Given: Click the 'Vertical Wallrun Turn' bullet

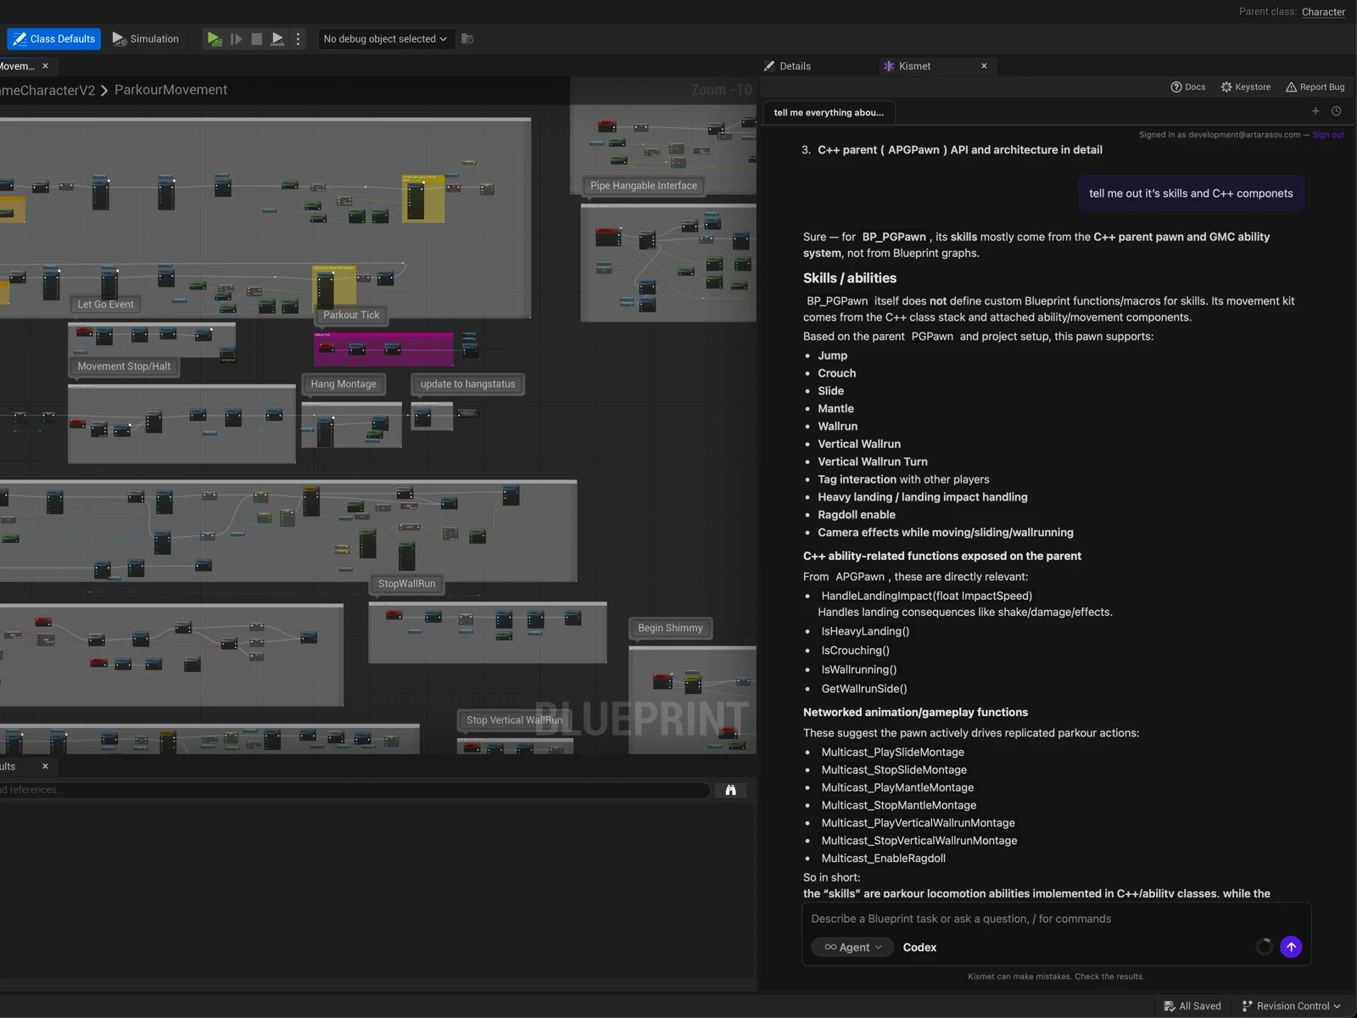Looking at the screenshot, I should [x=873, y=461].
